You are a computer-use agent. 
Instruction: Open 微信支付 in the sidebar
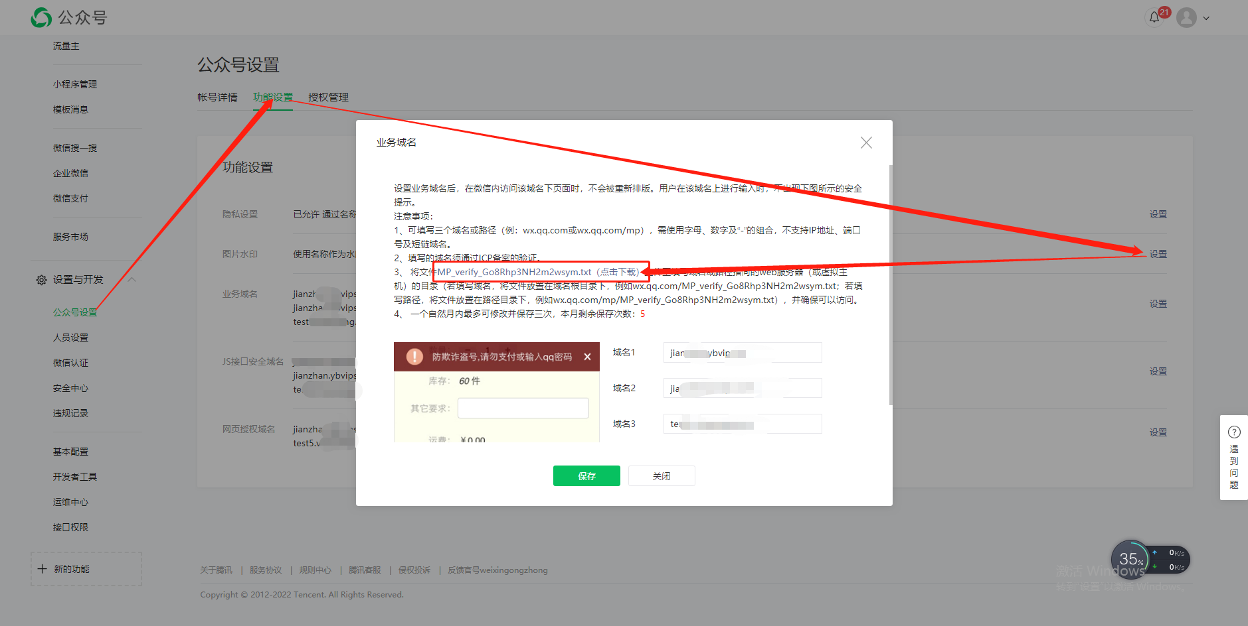click(70, 198)
